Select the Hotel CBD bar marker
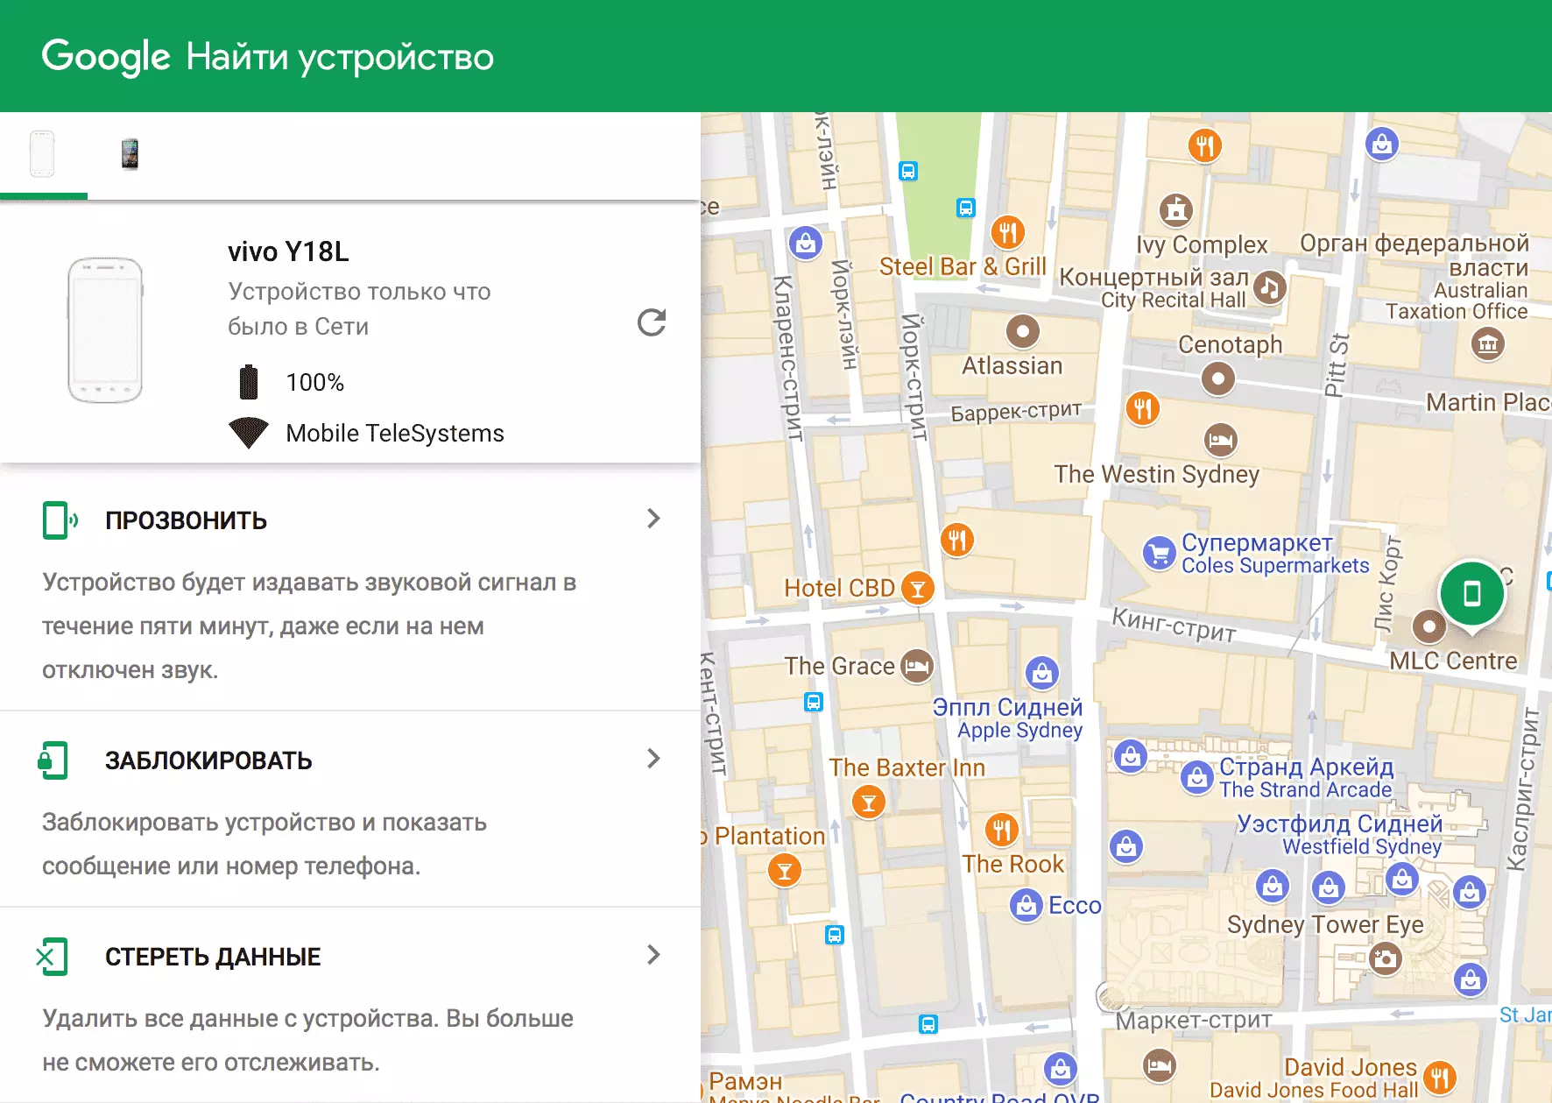This screenshot has height=1103, width=1552. (918, 588)
